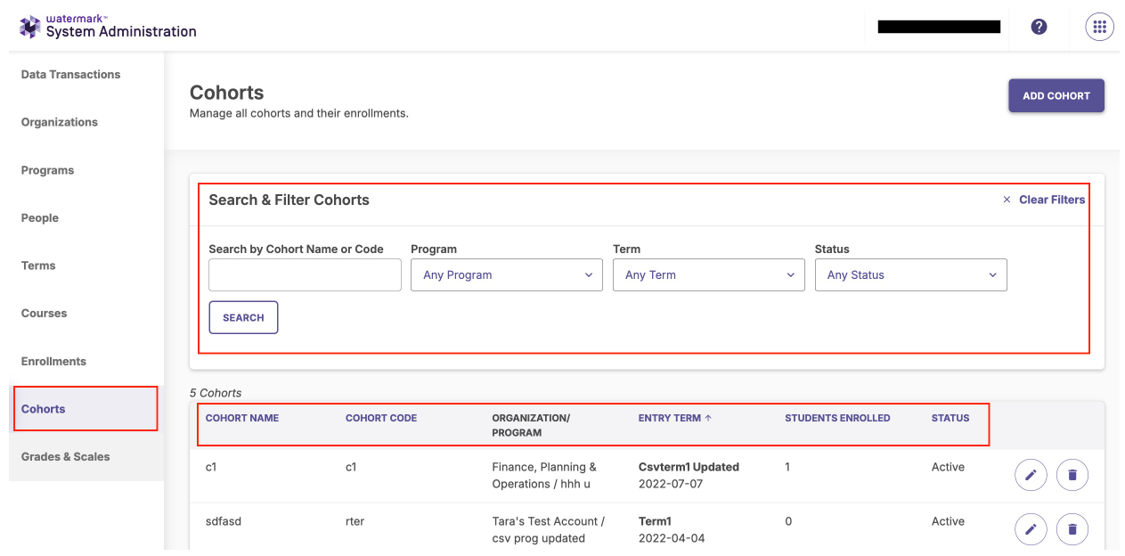Click the Clear Filters link
The width and height of the screenshot is (1125, 556).
point(1052,200)
